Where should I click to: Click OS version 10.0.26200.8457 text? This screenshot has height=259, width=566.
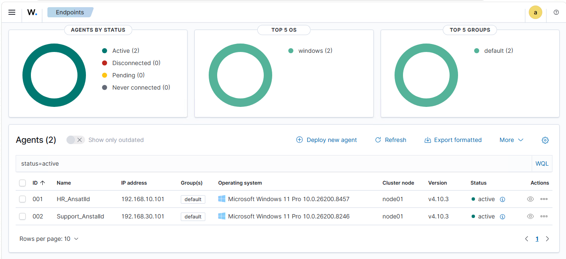click(326, 199)
